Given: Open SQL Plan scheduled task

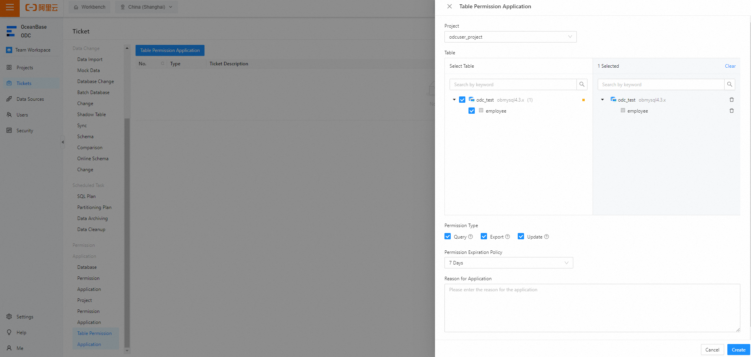Looking at the screenshot, I should 86,196.
